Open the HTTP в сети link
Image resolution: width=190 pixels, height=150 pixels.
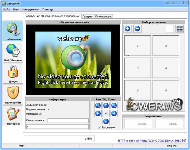(152, 140)
